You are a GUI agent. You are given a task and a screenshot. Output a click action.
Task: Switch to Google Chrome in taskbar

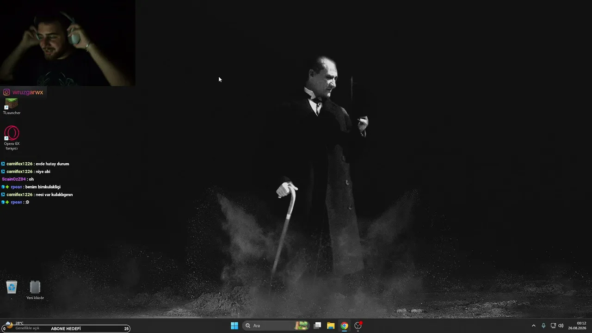pos(344,326)
